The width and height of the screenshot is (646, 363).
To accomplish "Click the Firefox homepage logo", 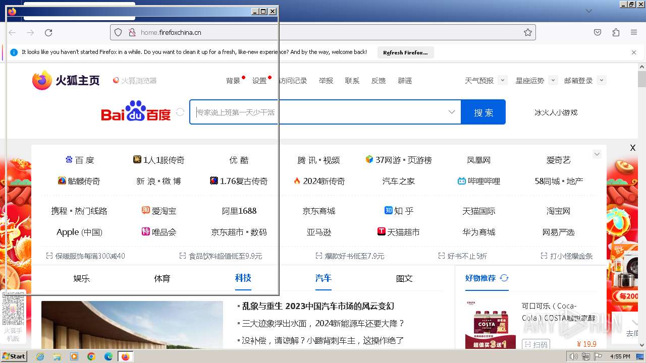I will coord(66,80).
